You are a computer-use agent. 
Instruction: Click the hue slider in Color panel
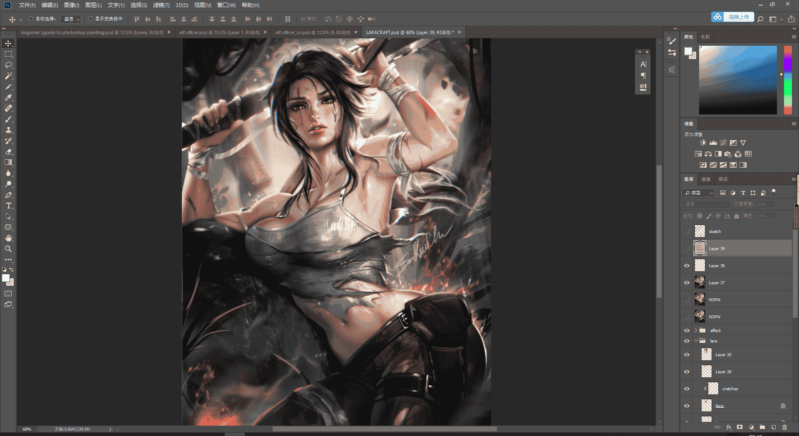click(788, 80)
